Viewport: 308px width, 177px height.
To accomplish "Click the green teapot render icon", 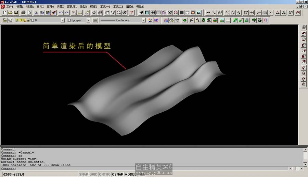I will (184, 20).
